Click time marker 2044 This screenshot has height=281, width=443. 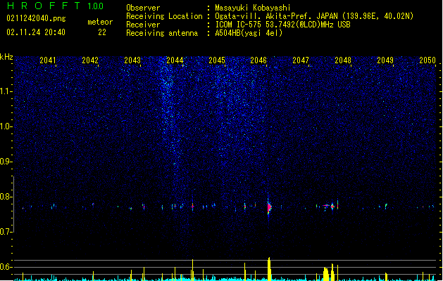[175, 60]
